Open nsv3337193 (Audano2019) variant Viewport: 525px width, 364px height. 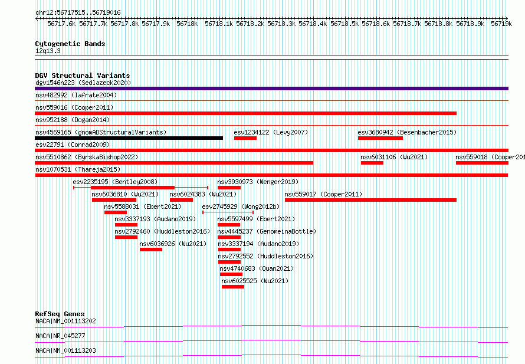pos(155,219)
